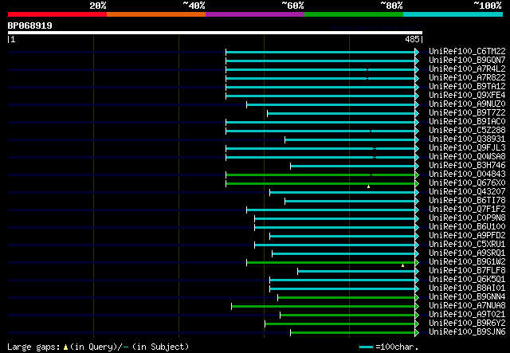Click the cyan alignment bar for UniRef100_B7FLF8
Screen dimensions: 510x353
[356, 272]
